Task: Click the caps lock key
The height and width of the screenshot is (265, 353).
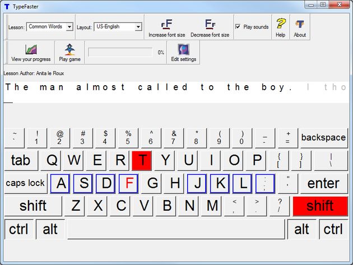Action: (x=26, y=183)
